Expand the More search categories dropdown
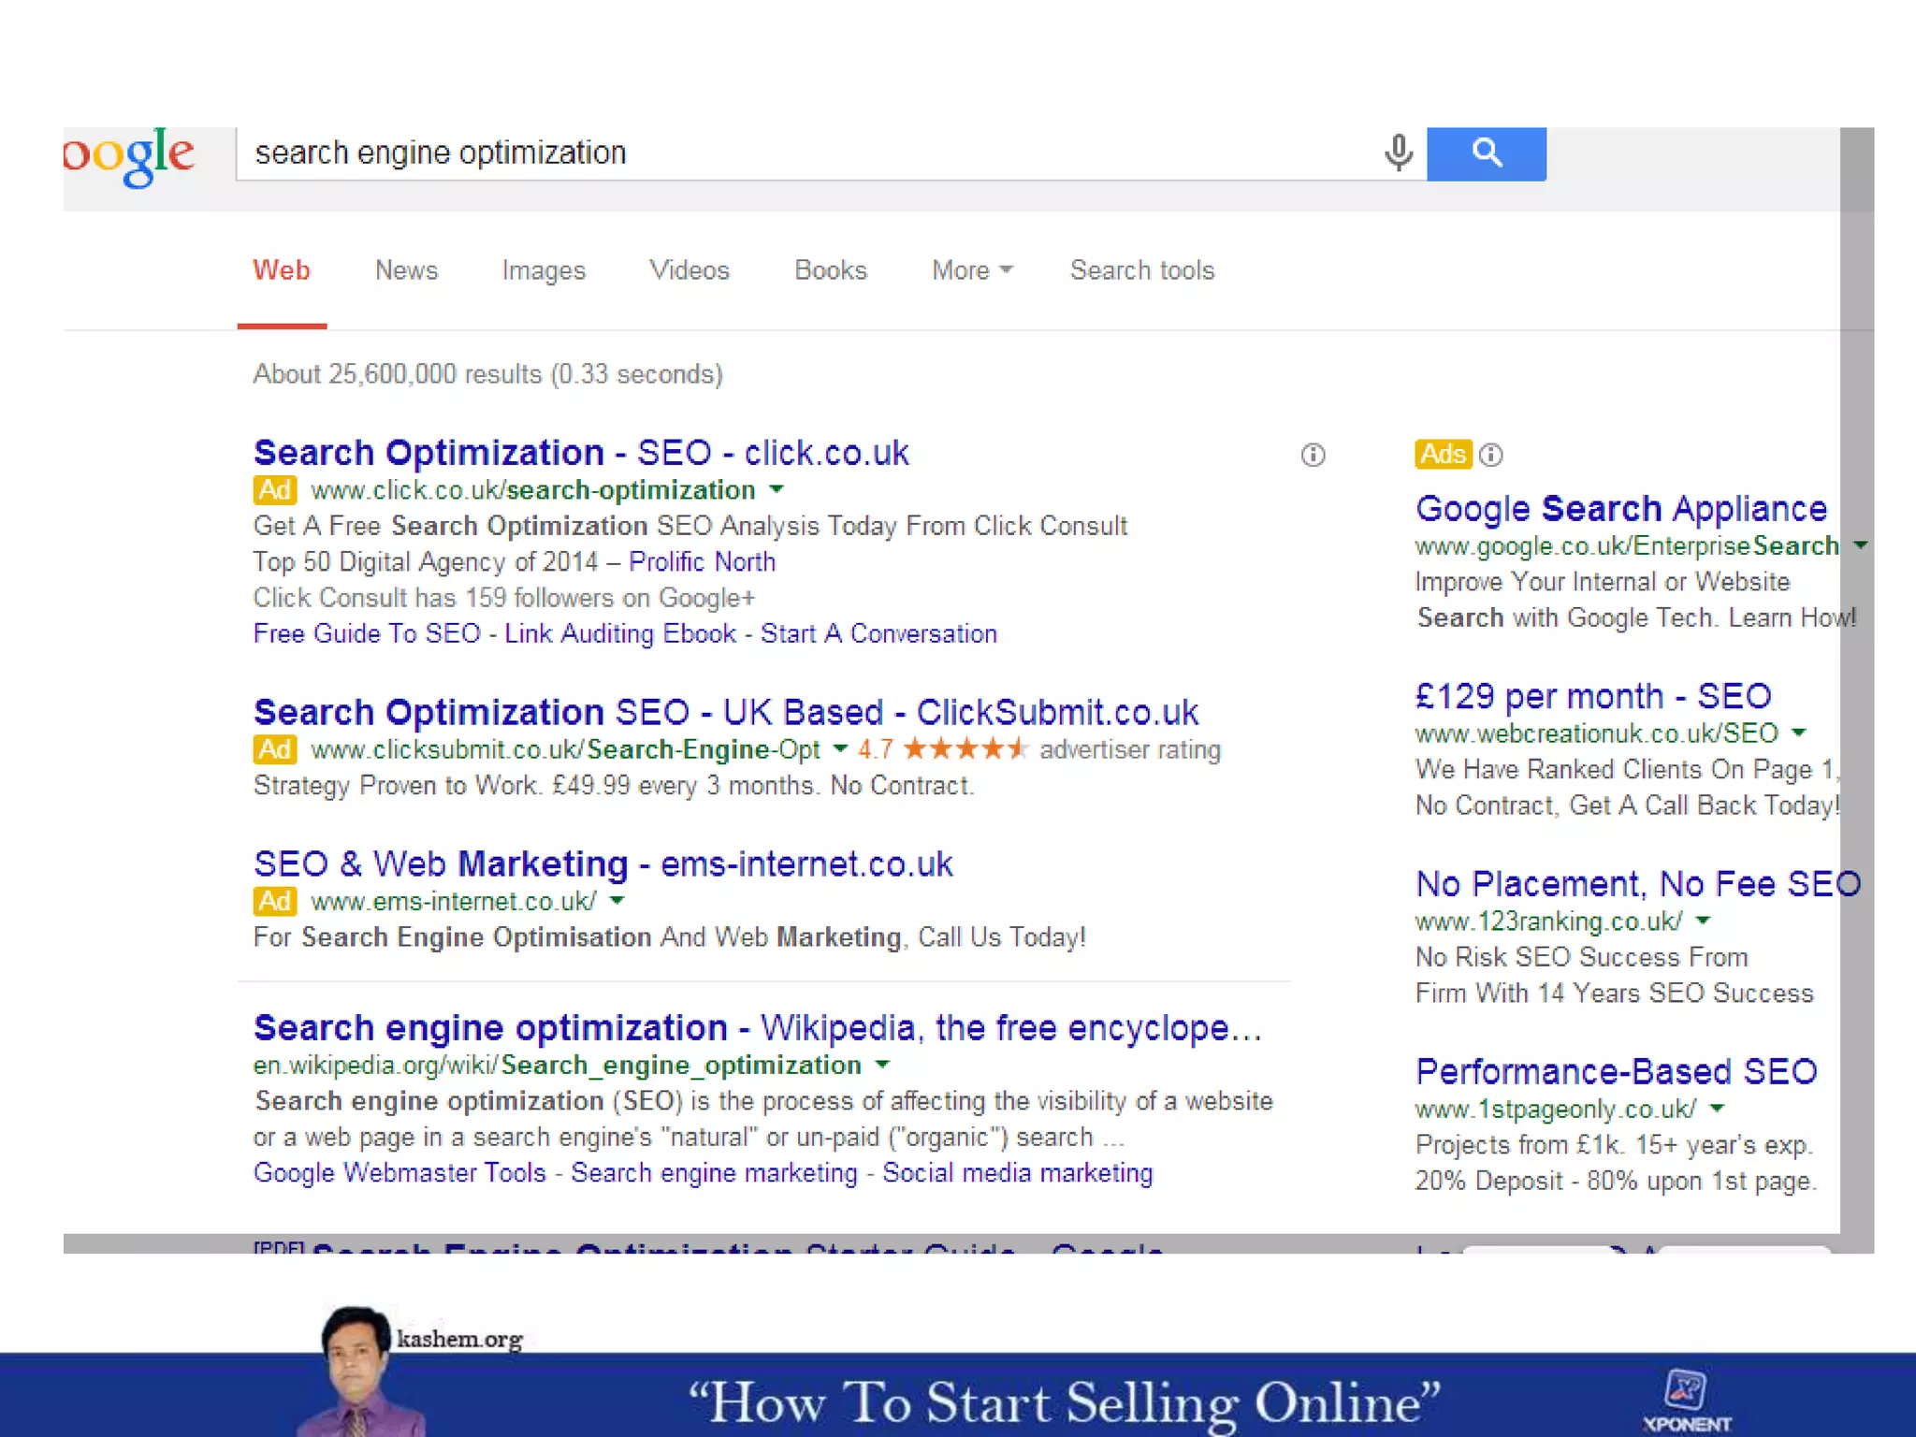Viewport: 1916px width, 1437px height. point(972,270)
